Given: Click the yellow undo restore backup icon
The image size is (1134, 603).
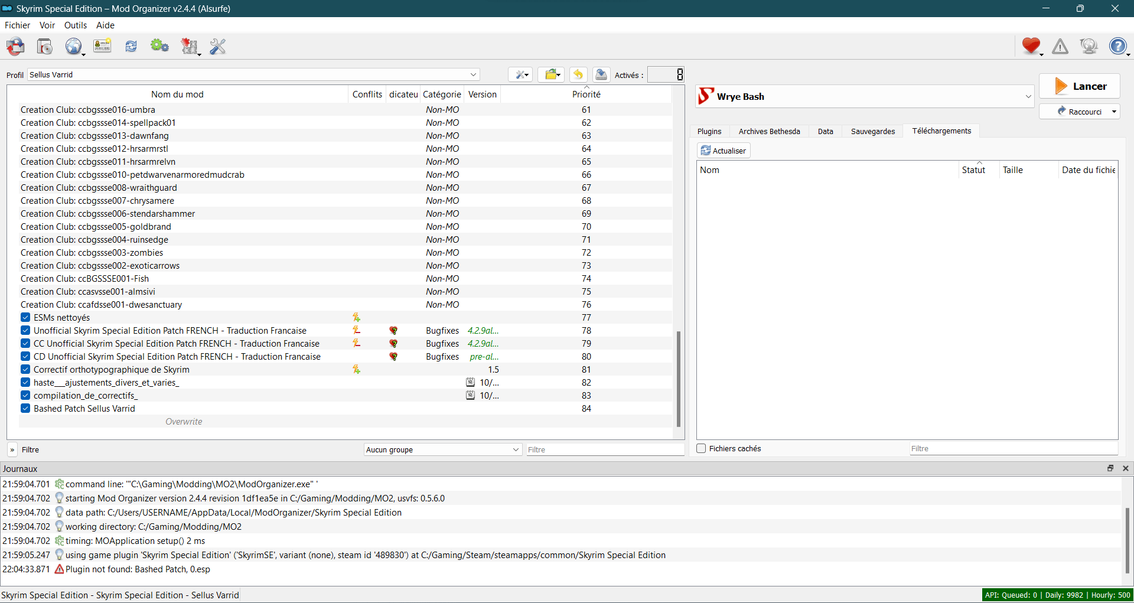Looking at the screenshot, I should (x=578, y=74).
